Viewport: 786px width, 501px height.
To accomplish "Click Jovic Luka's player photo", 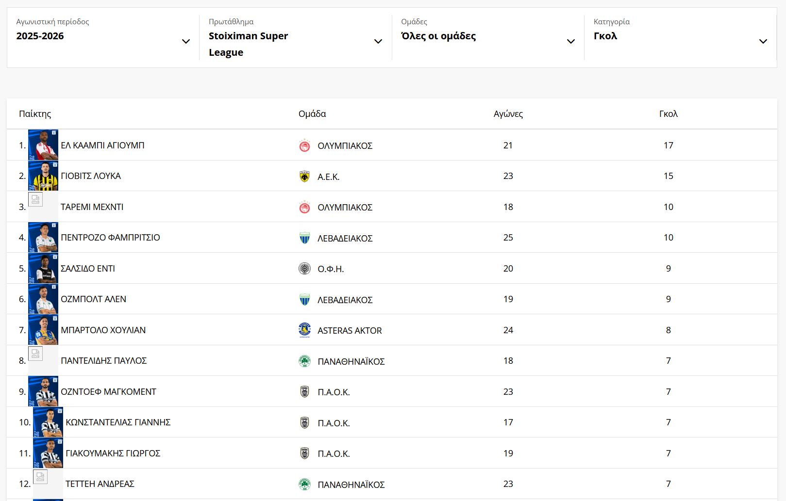I will tap(43, 176).
